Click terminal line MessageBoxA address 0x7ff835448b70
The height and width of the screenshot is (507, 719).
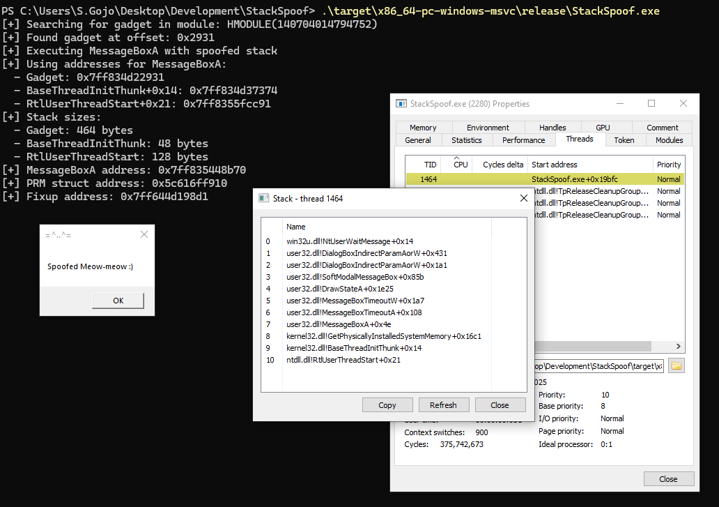124,170
